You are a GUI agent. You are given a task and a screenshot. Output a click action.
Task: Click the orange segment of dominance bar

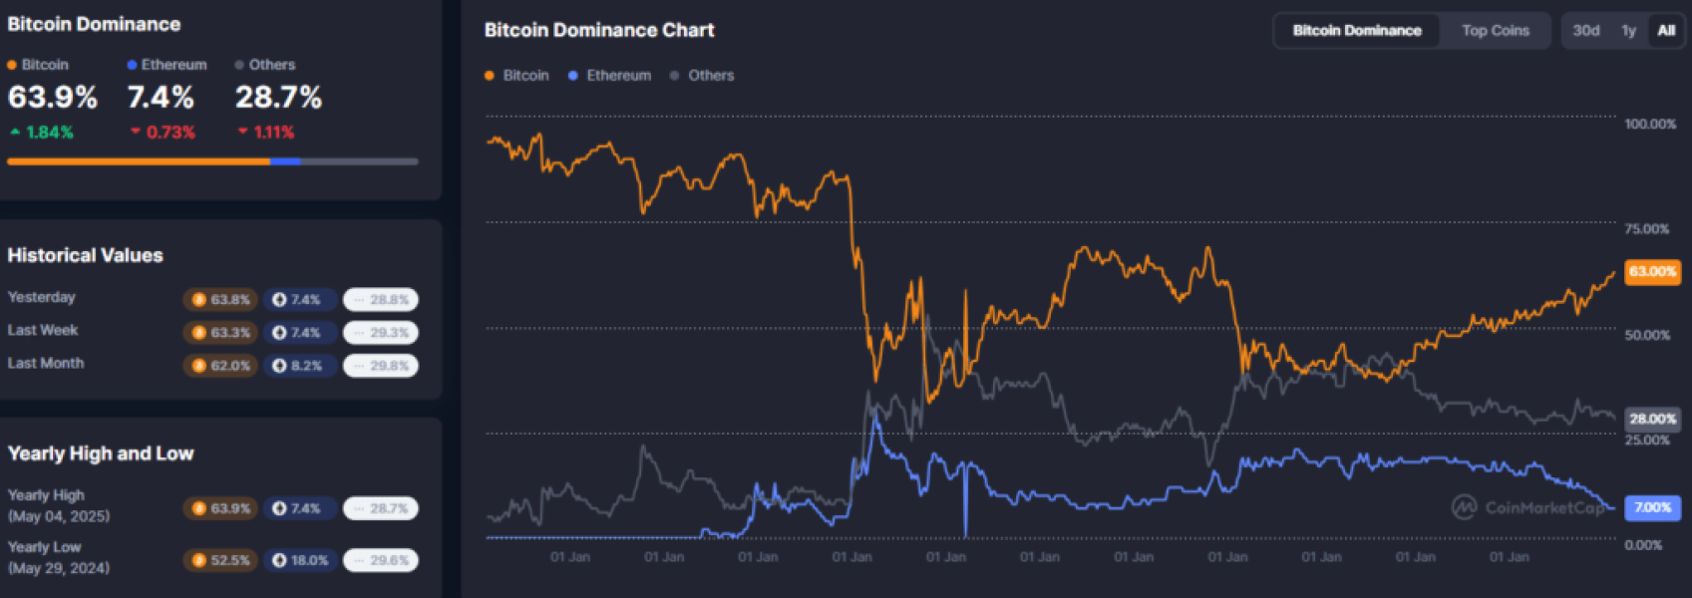click(139, 160)
